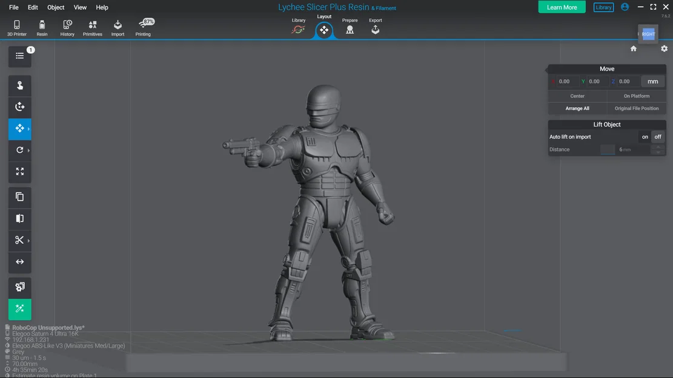Open the Edit menu
This screenshot has width=673, height=378.
[x=33, y=7]
